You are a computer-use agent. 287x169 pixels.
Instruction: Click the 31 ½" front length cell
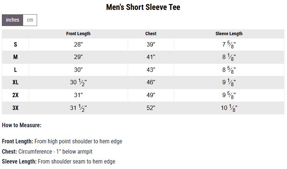click(78, 108)
